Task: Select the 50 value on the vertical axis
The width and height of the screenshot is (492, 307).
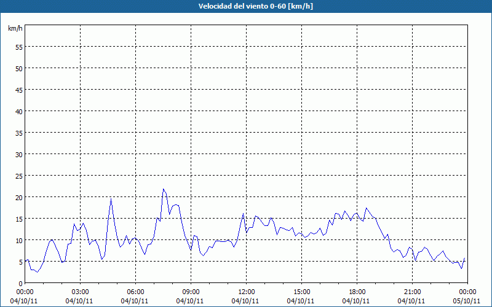Action: 19,68
